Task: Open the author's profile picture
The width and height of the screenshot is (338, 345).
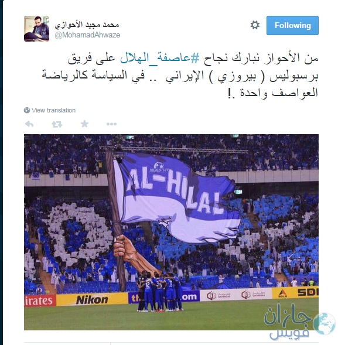Action: click(36, 29)
